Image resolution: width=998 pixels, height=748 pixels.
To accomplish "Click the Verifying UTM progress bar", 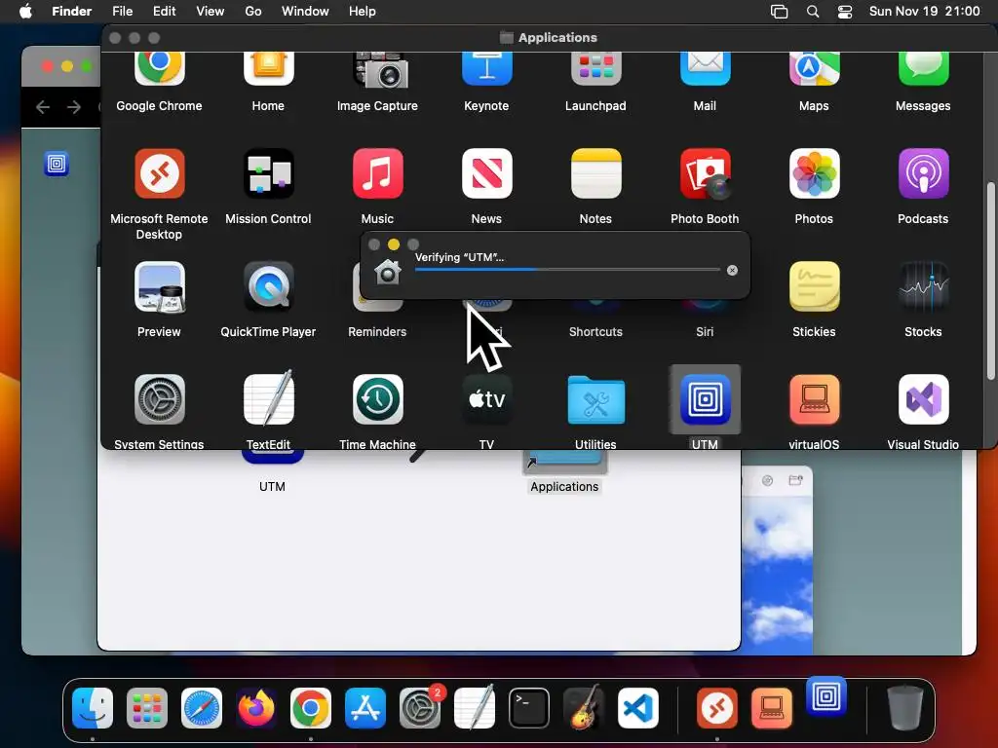I will tap(567, 270).
